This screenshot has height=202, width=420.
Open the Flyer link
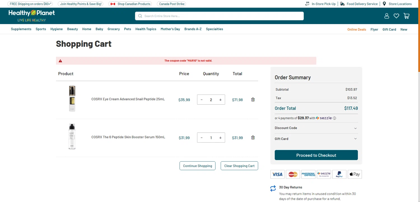pos(374,29)
